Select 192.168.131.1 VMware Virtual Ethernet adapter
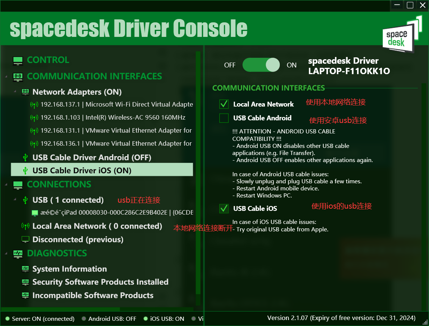The height and width of the screenshot is (326, 429). tap(116, 131)
